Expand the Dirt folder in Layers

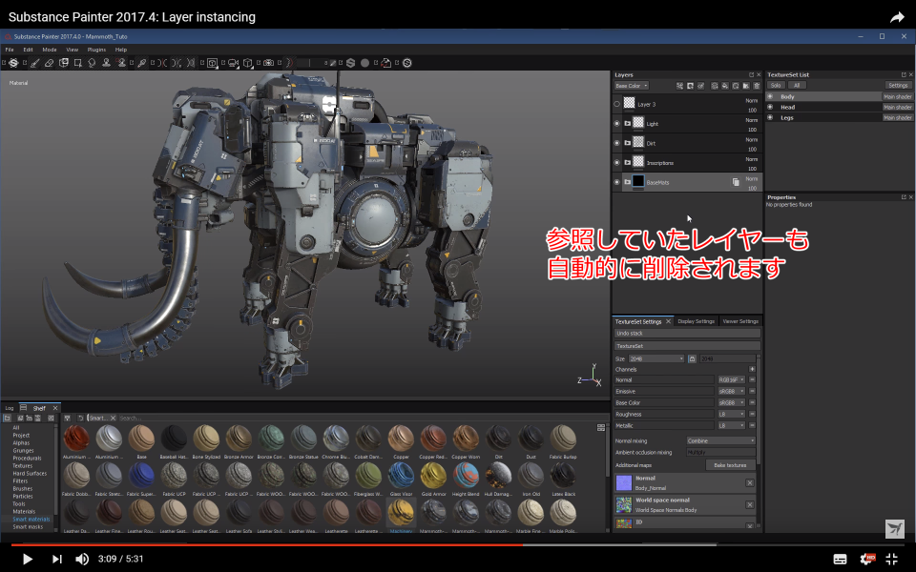(628, 143)
